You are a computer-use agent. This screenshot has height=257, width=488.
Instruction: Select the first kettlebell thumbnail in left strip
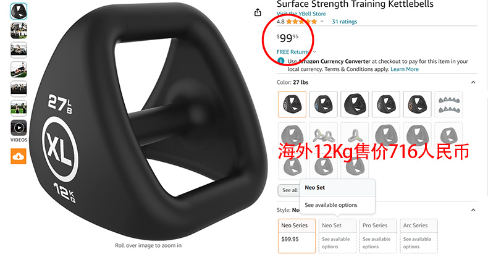coord(19,11)
